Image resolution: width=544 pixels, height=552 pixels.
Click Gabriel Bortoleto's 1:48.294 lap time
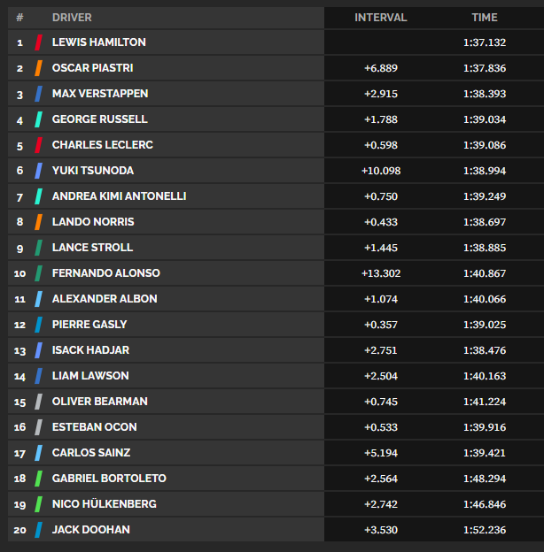tap(485, 479)
